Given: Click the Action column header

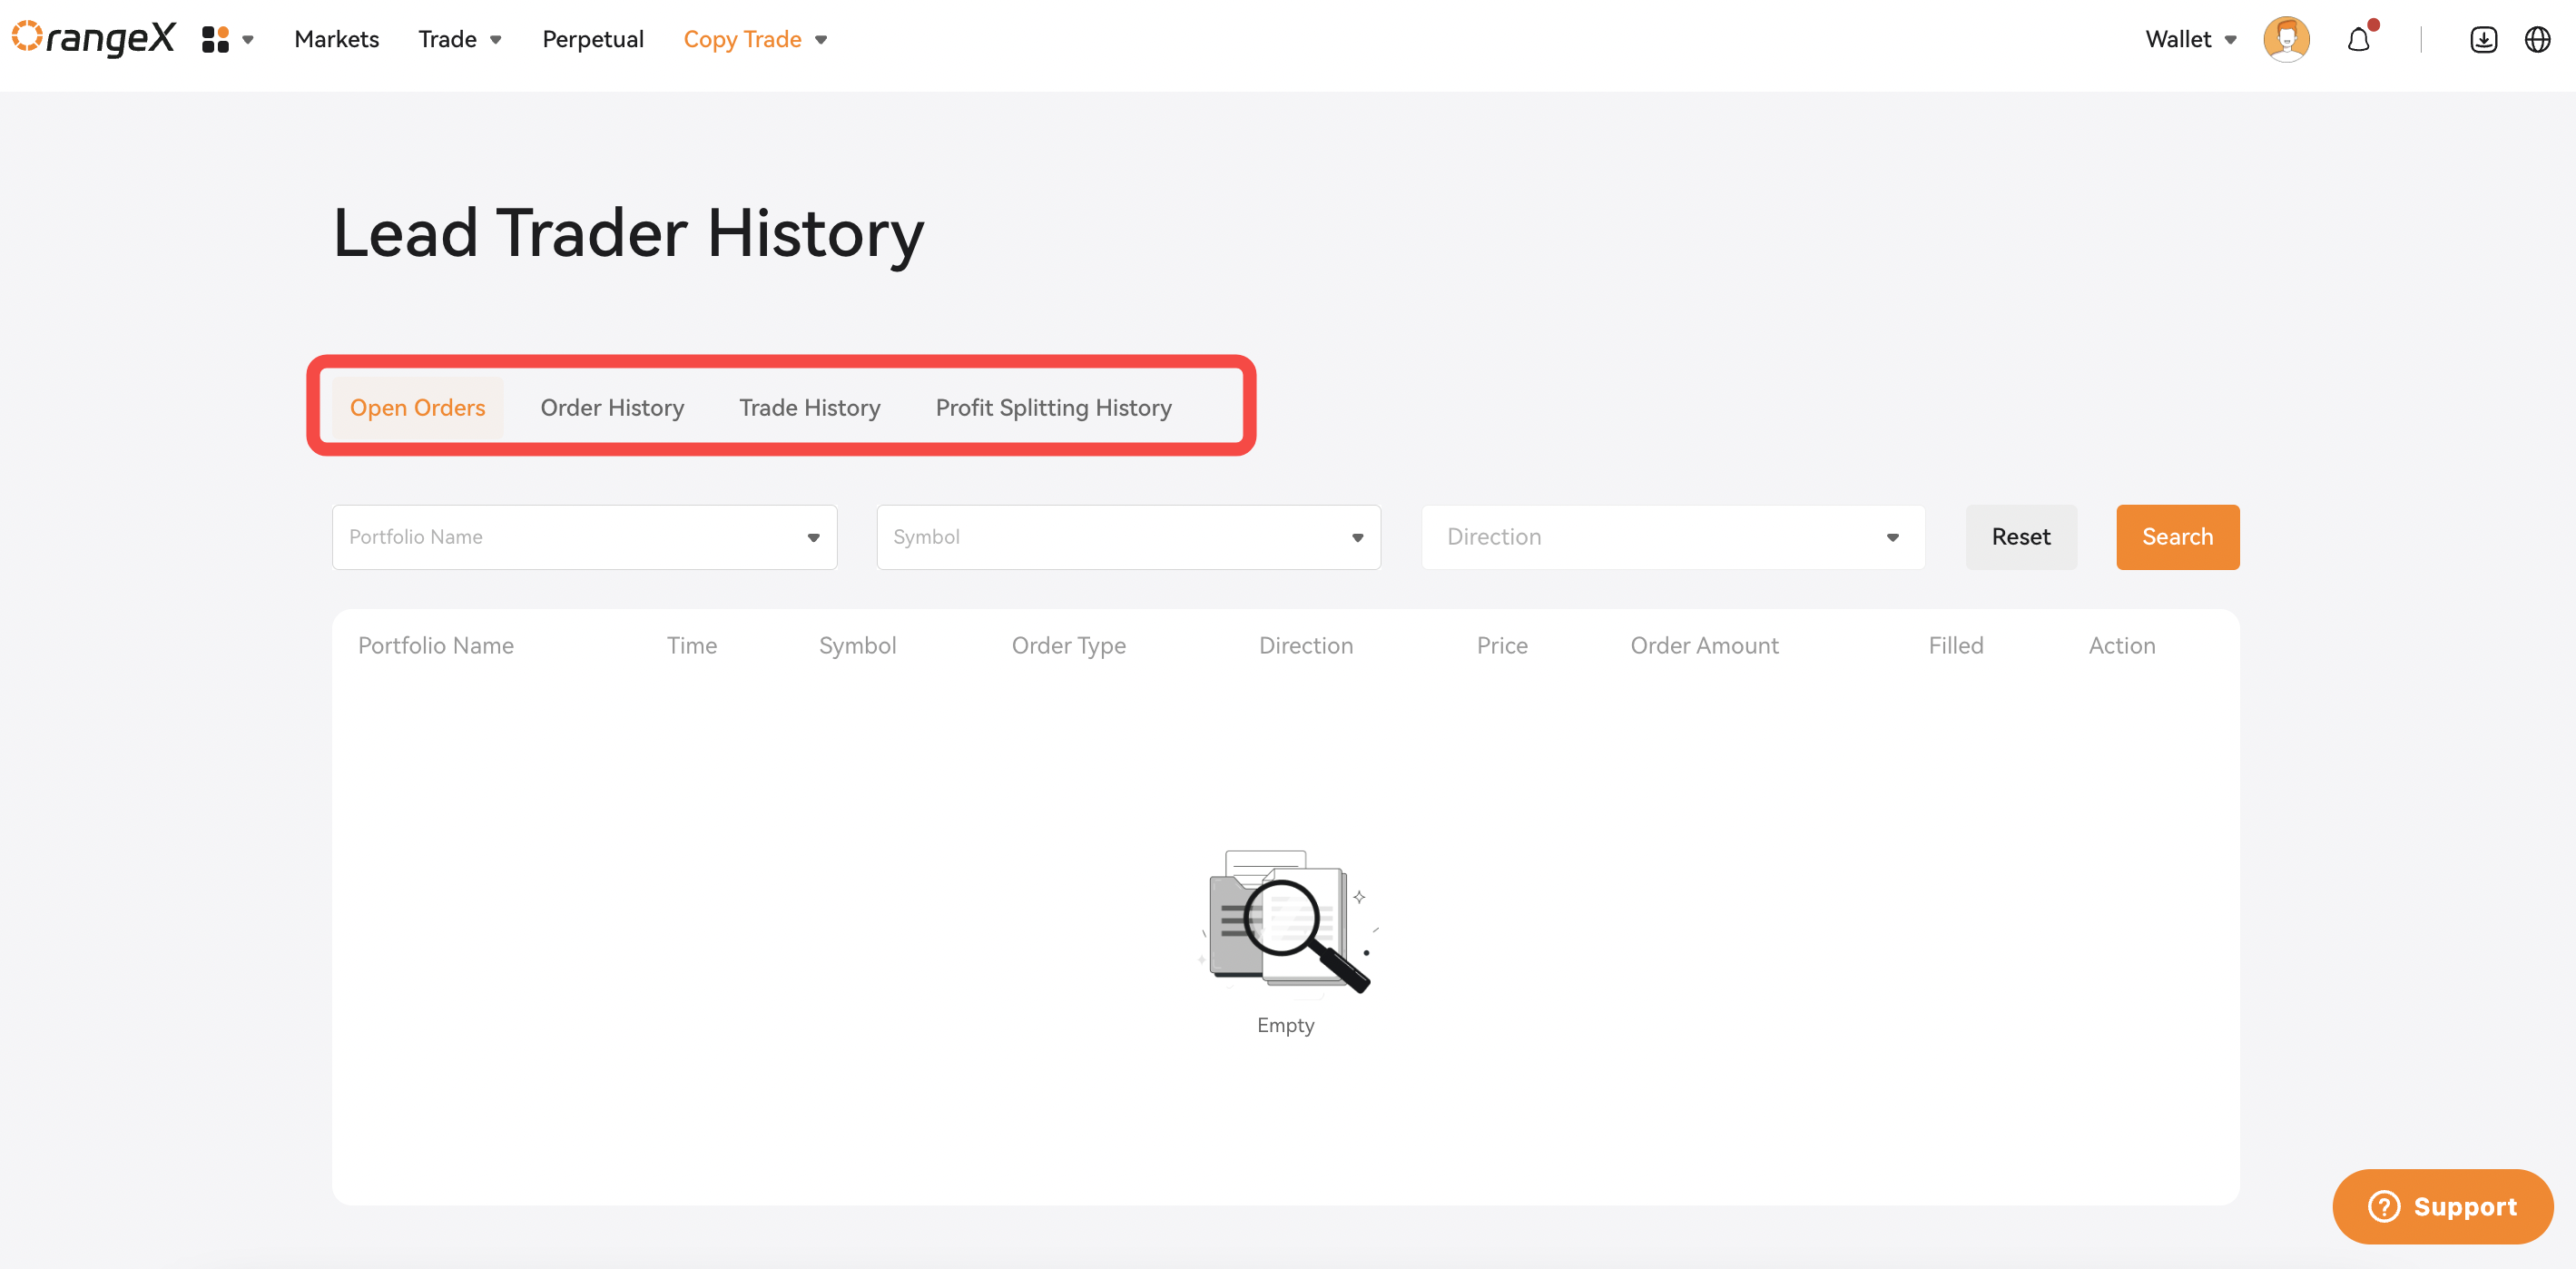Looking at the screenshot, I should coord(2121,645).
